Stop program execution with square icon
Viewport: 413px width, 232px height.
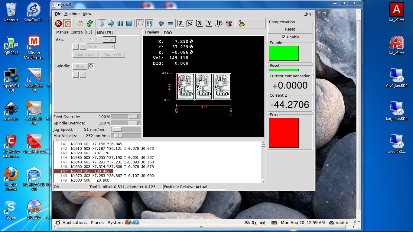click(x=129, y=24)
